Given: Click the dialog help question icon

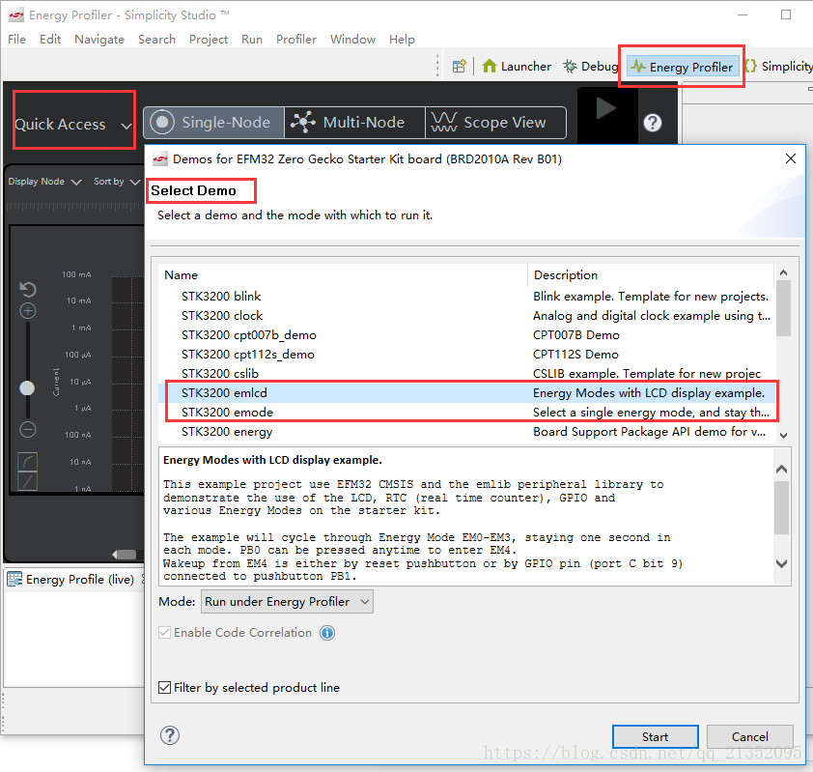Looking at the screenshot, I should [x=170, y=735].
